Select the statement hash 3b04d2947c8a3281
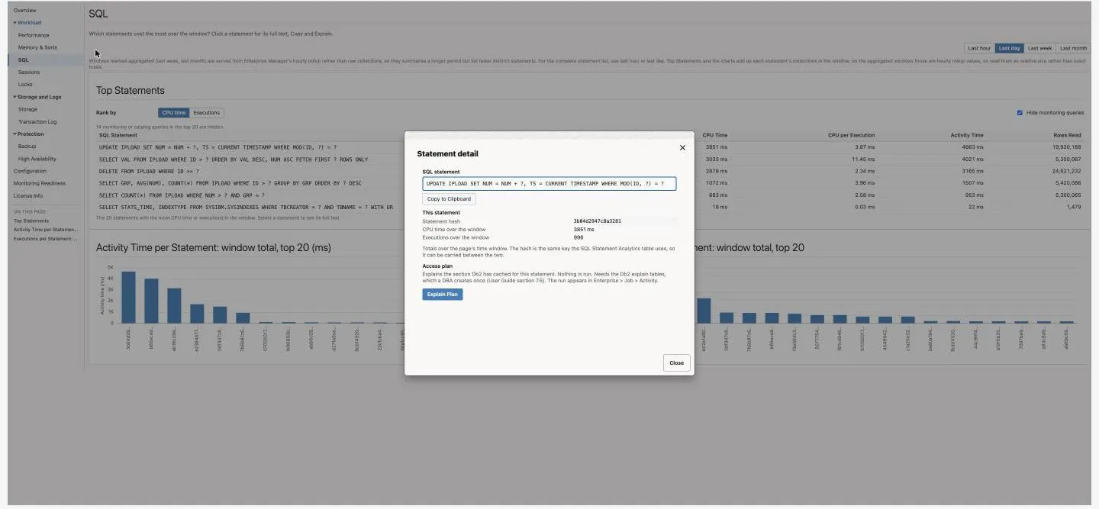This screenshot has width=1099, height=509. [x=597, y=221]
